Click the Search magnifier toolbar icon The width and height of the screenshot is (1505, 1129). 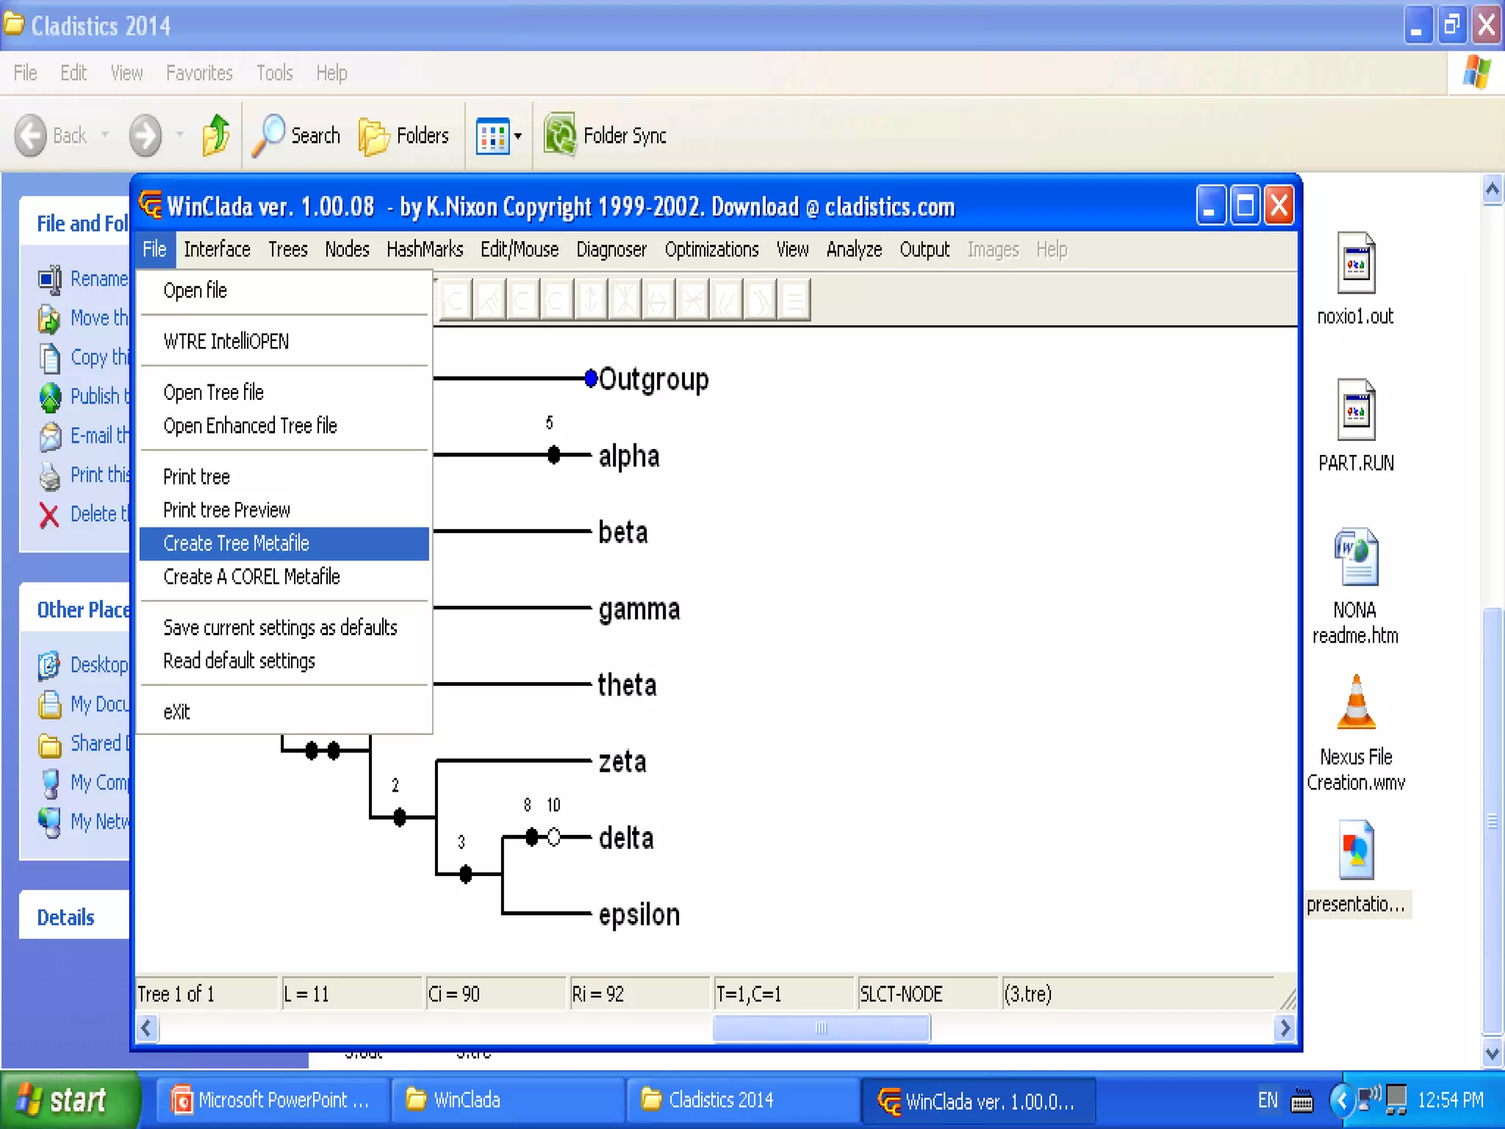pos(269,135)
